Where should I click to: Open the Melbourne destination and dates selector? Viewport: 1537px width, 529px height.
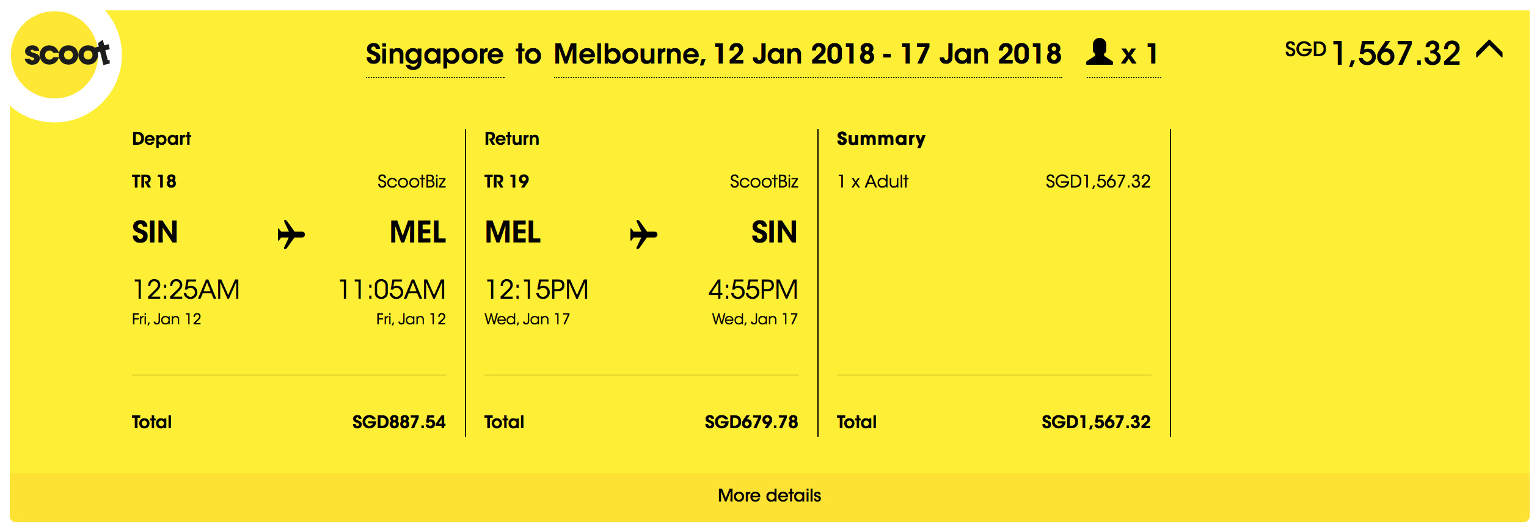[806, 54]
